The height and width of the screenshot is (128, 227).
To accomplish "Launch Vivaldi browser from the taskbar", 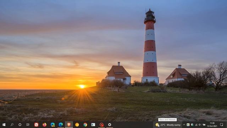I will 36,125.
